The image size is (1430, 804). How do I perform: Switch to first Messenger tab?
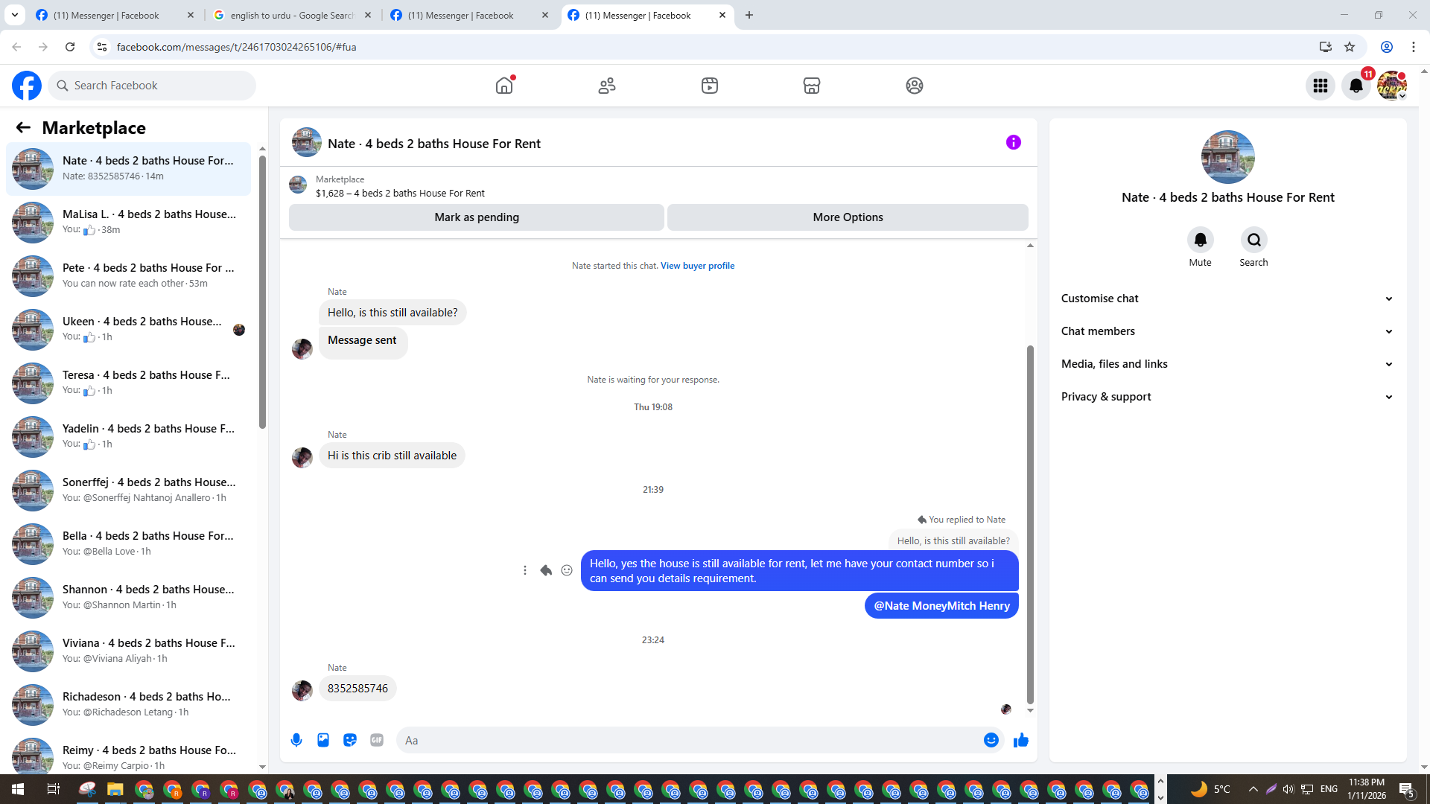(115, 15)
